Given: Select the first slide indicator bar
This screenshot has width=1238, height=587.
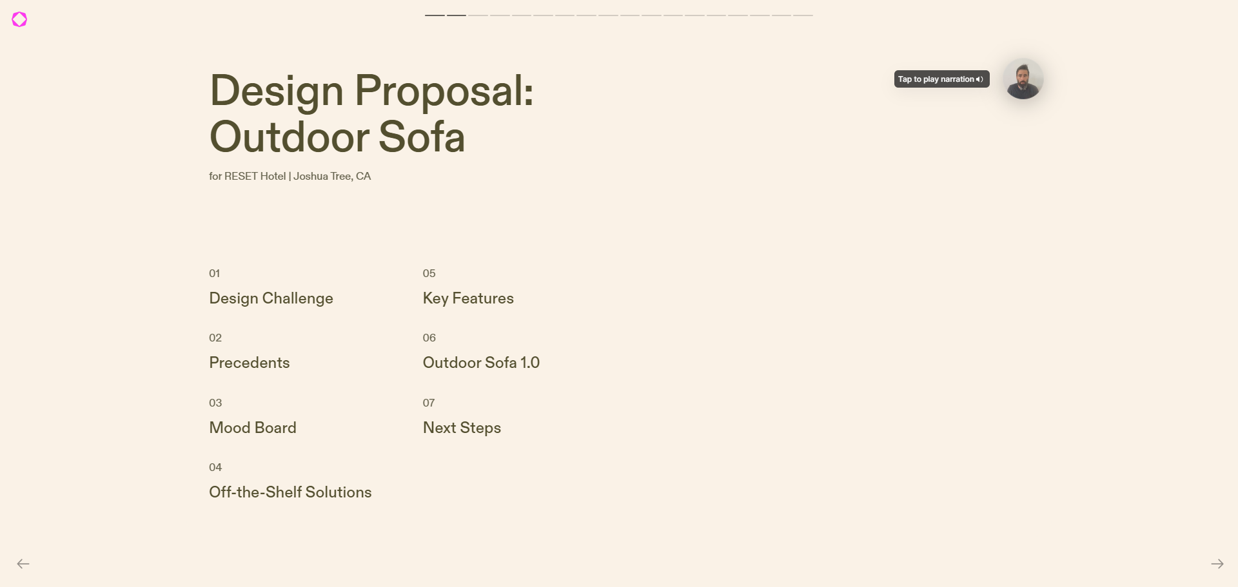Looking at the screenshot, I should click(434, 14).
